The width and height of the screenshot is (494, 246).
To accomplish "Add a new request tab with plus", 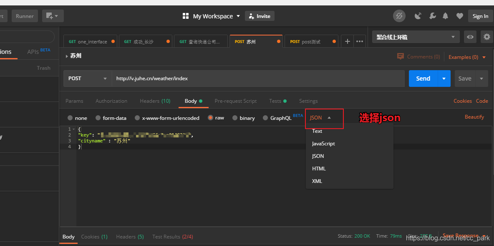I will click(347, 41).
